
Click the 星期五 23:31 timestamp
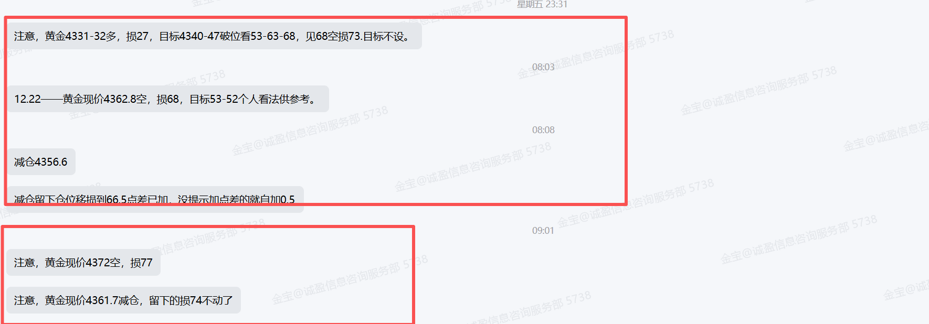point(542,4)
